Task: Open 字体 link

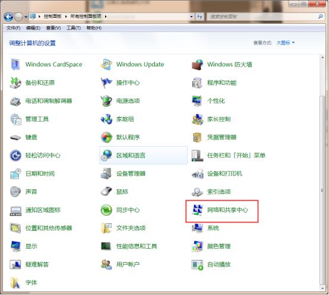Action: [x=31, y=283]
